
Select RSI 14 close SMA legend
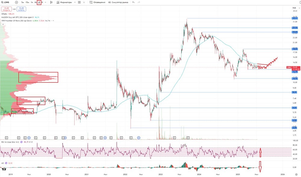point(10,142)
